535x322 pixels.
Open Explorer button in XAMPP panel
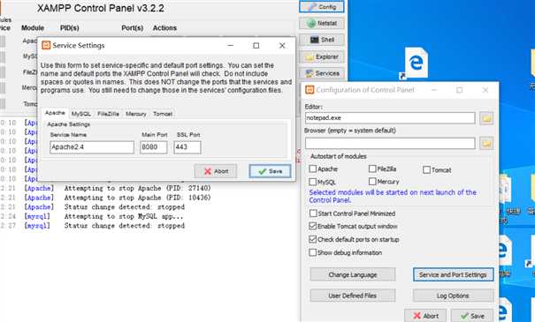click(x=322, y=56)
